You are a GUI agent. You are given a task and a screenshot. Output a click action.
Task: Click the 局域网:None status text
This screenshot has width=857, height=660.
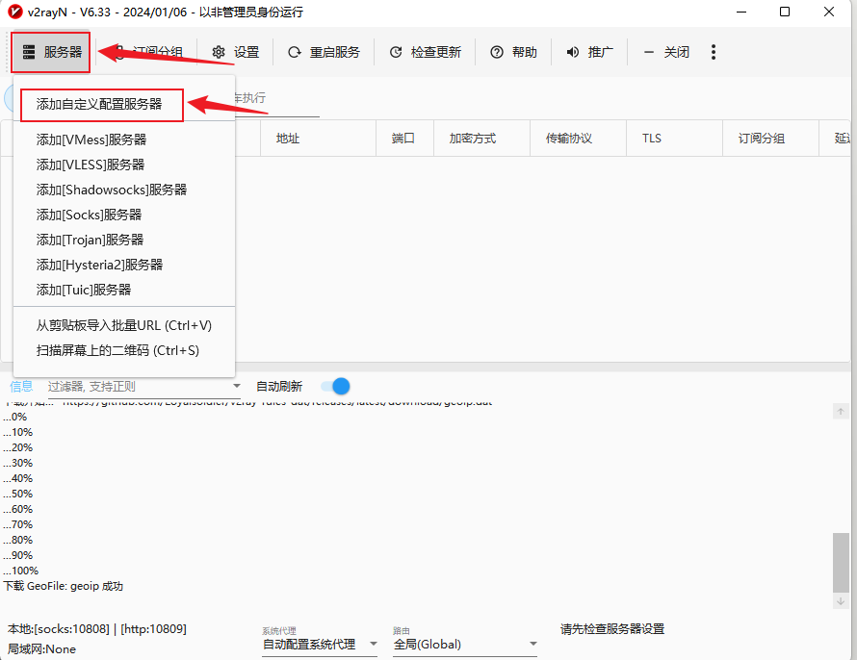41,649
